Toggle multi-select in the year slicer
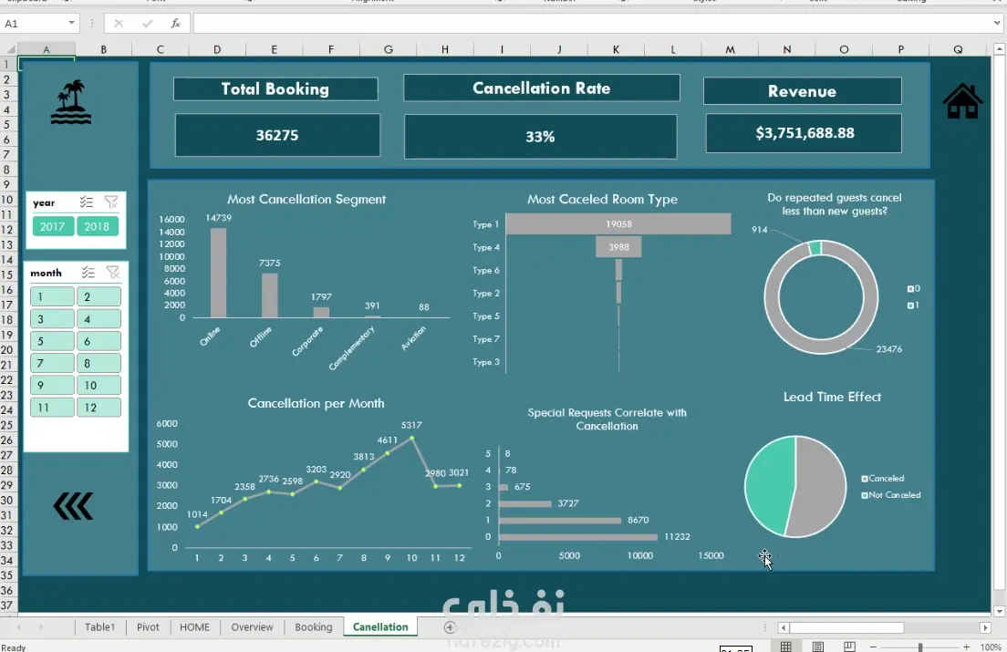This screenshot has width=1007, height=652. pos(87,202)
